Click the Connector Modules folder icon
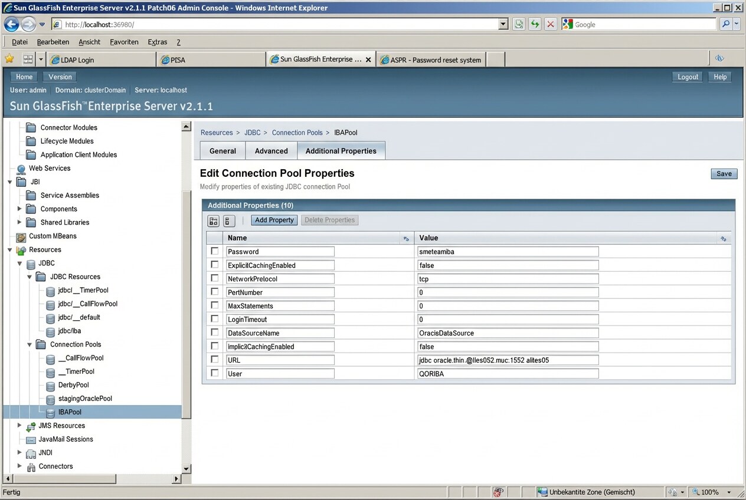746x500 pixels. (x=31, y=127)
